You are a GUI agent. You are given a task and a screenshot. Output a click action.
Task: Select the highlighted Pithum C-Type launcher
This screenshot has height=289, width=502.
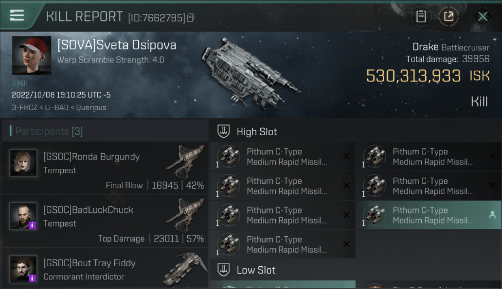429,215
